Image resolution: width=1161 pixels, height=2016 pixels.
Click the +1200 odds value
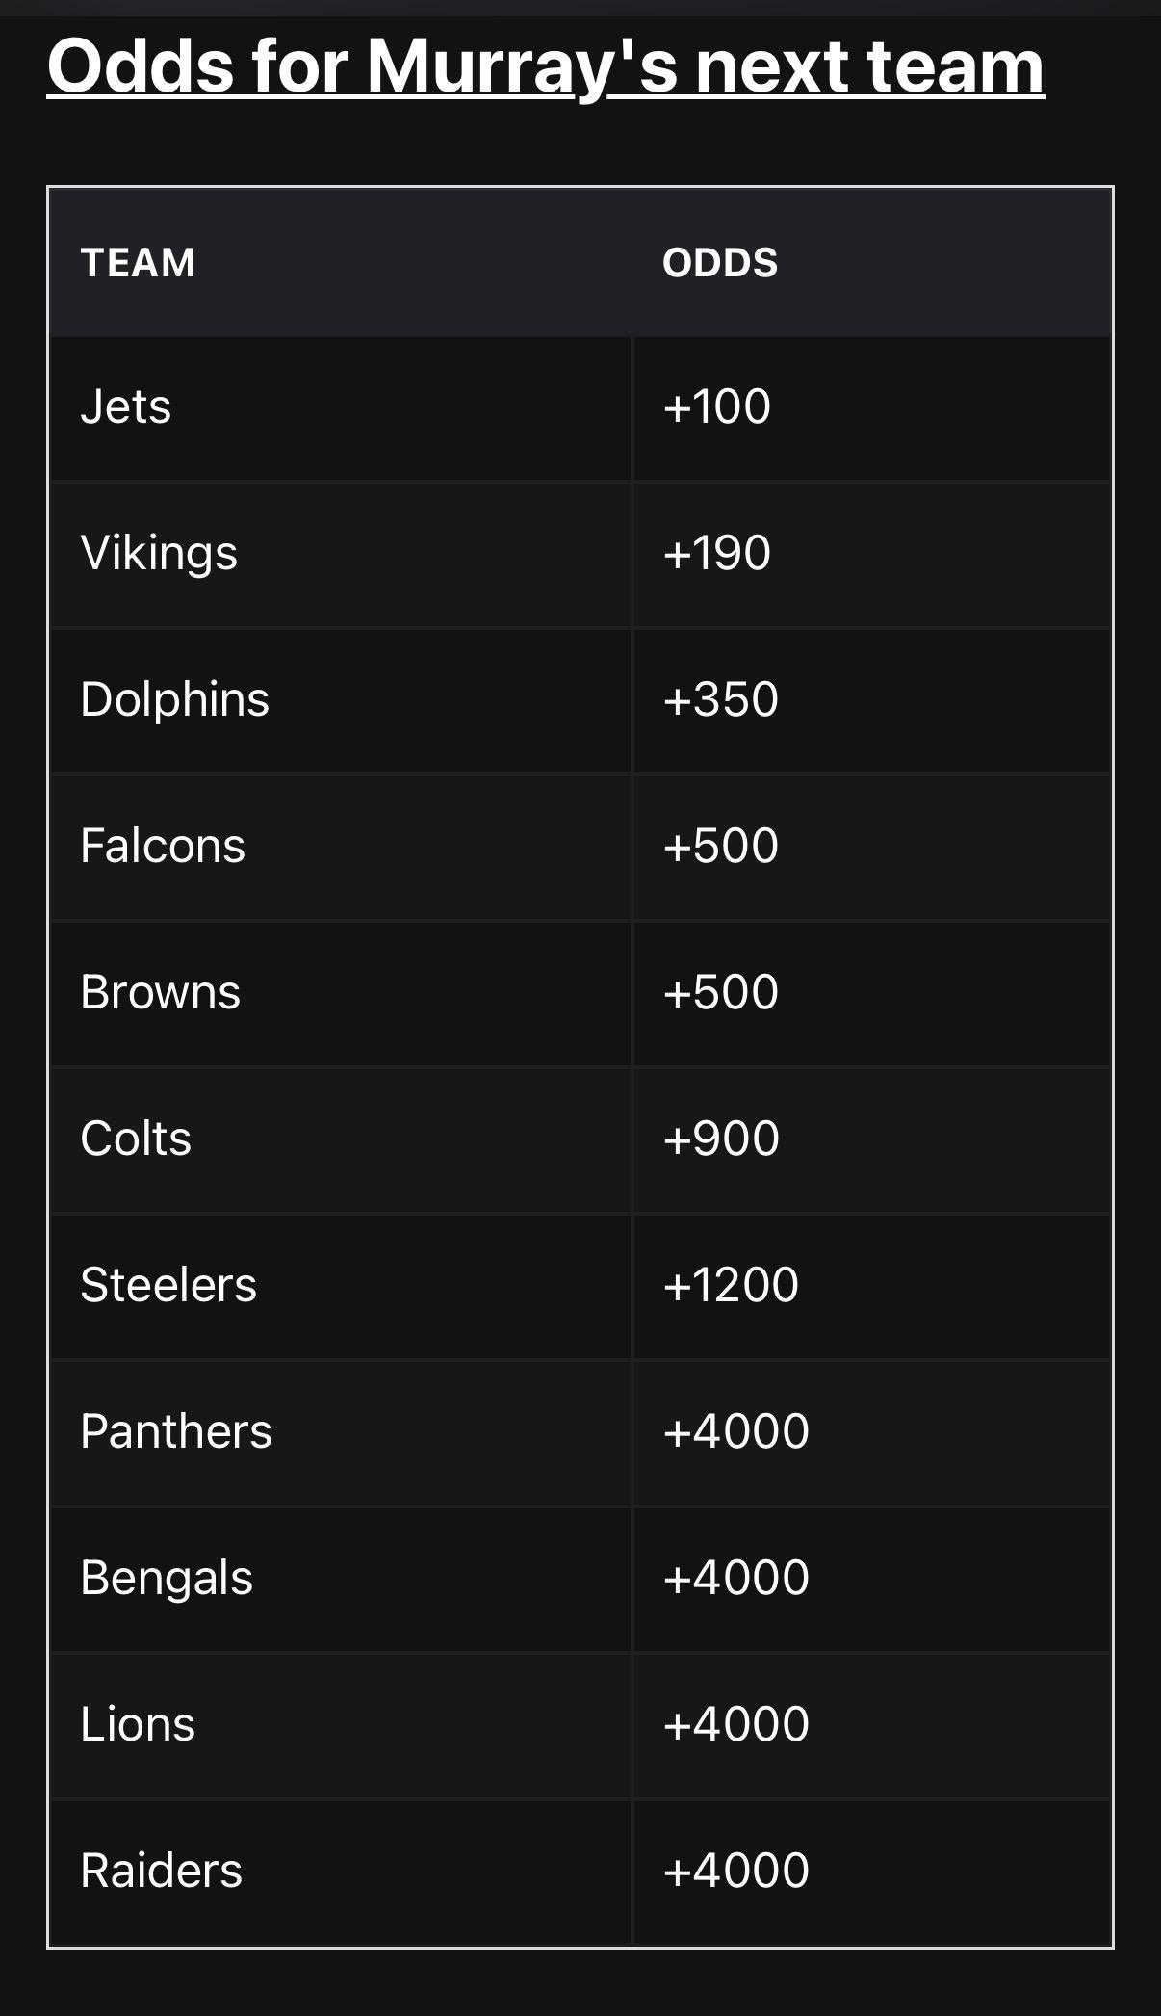coord(731,1285)
